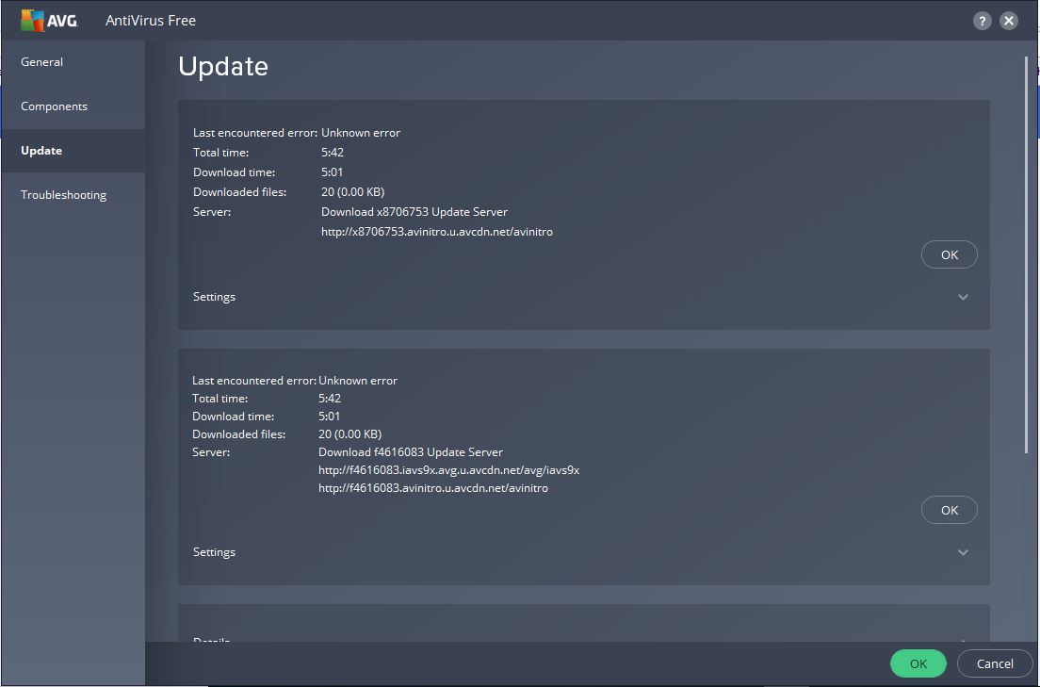This screenshot has height=687, width=1040.
Task: Click 'Downloaded files' value in first panel
Action: [353, 192]
